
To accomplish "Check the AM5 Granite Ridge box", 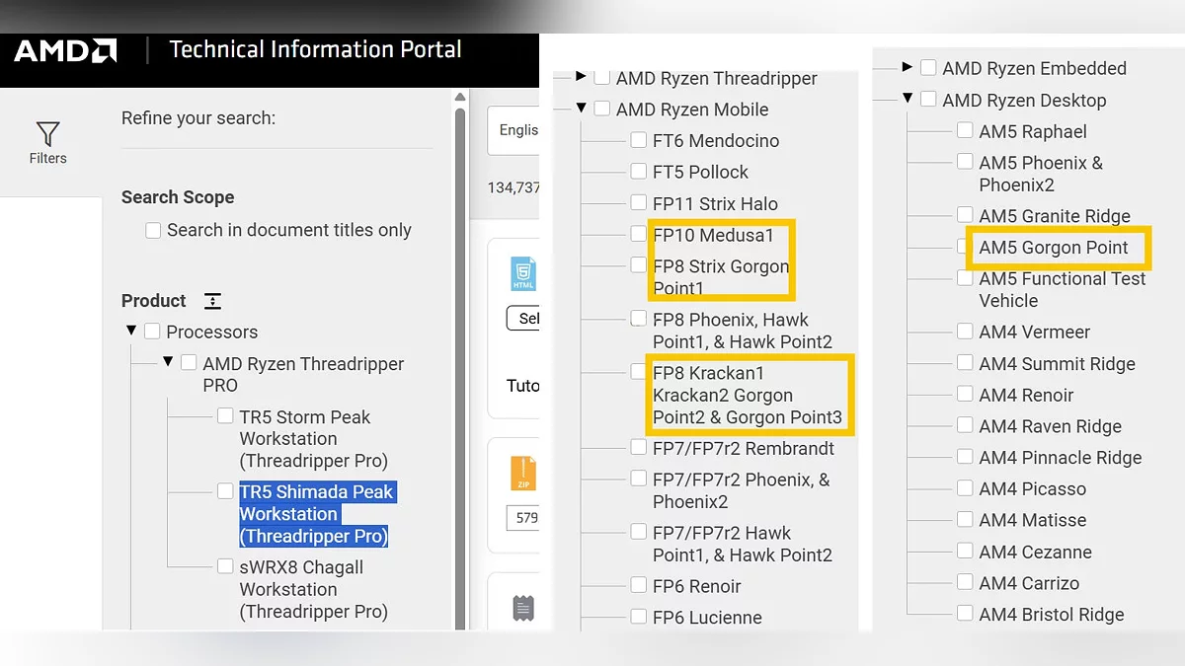I will (965, 215).
